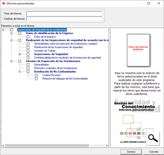Tick Planificación de las Inspecciones de seguridad checkbox
Screen dimensions: 164x155
tap(28, 47)
